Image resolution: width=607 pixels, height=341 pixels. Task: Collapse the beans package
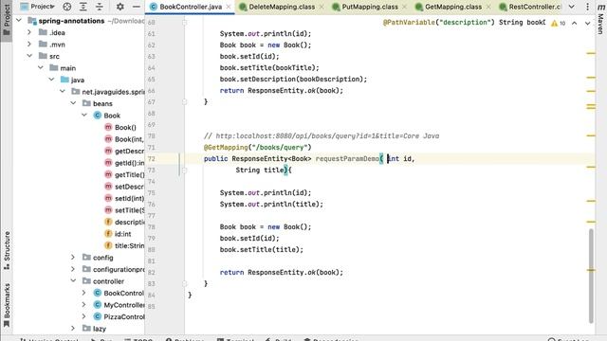(x=73, y=103)
